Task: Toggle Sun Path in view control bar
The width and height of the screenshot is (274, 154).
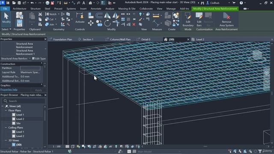Action: (x=78, y=146)
